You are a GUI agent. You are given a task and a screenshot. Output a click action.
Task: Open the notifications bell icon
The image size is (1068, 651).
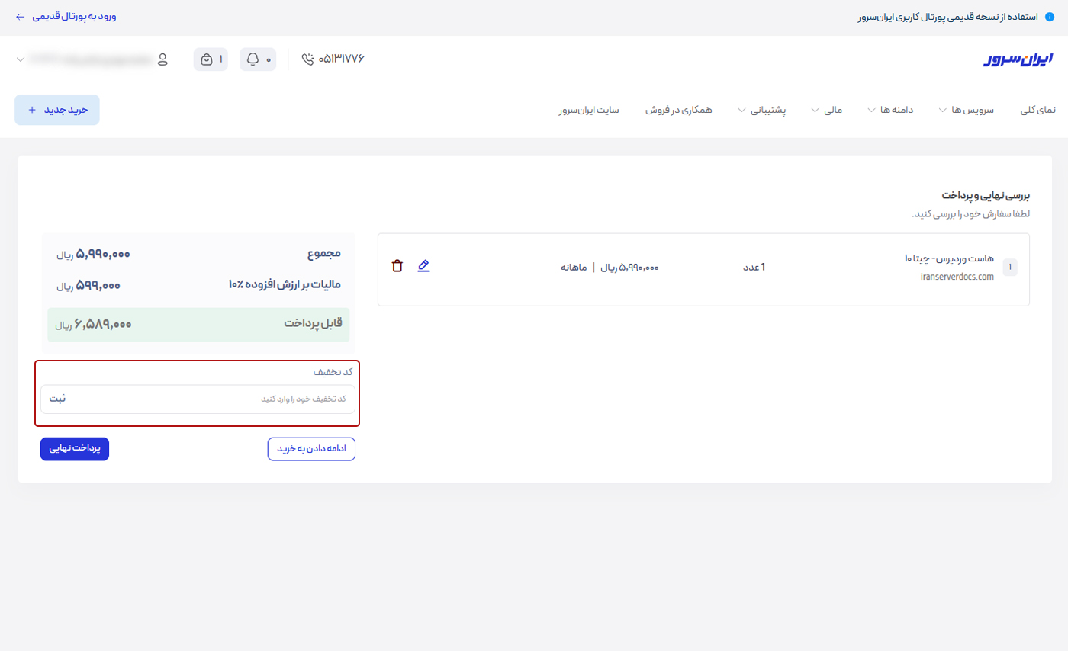(253, 59)
